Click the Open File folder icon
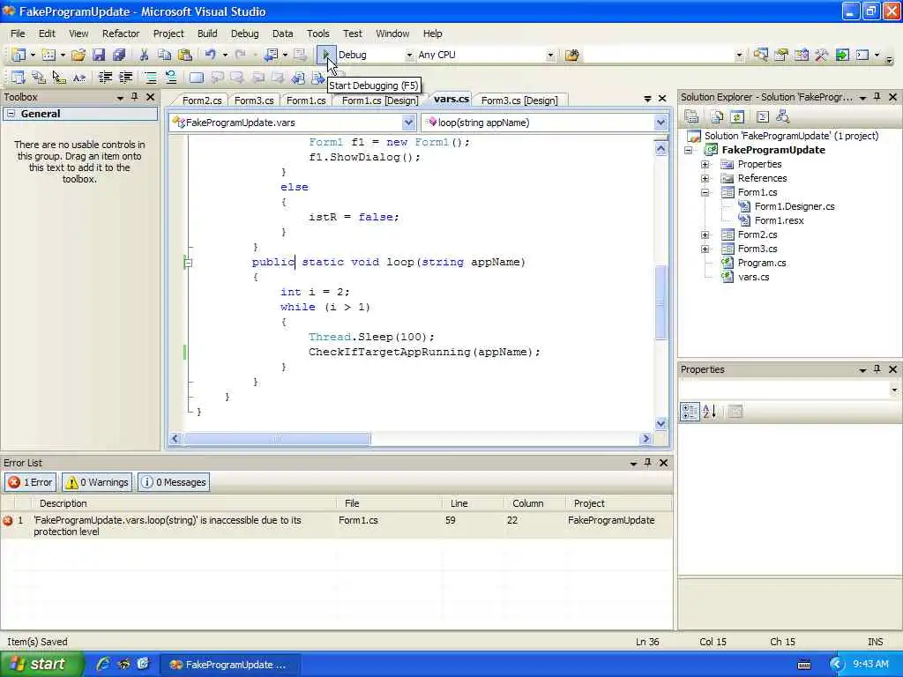The height and width of the screenshot is (677, 903). pyautogui.click(x=78, y=55)
